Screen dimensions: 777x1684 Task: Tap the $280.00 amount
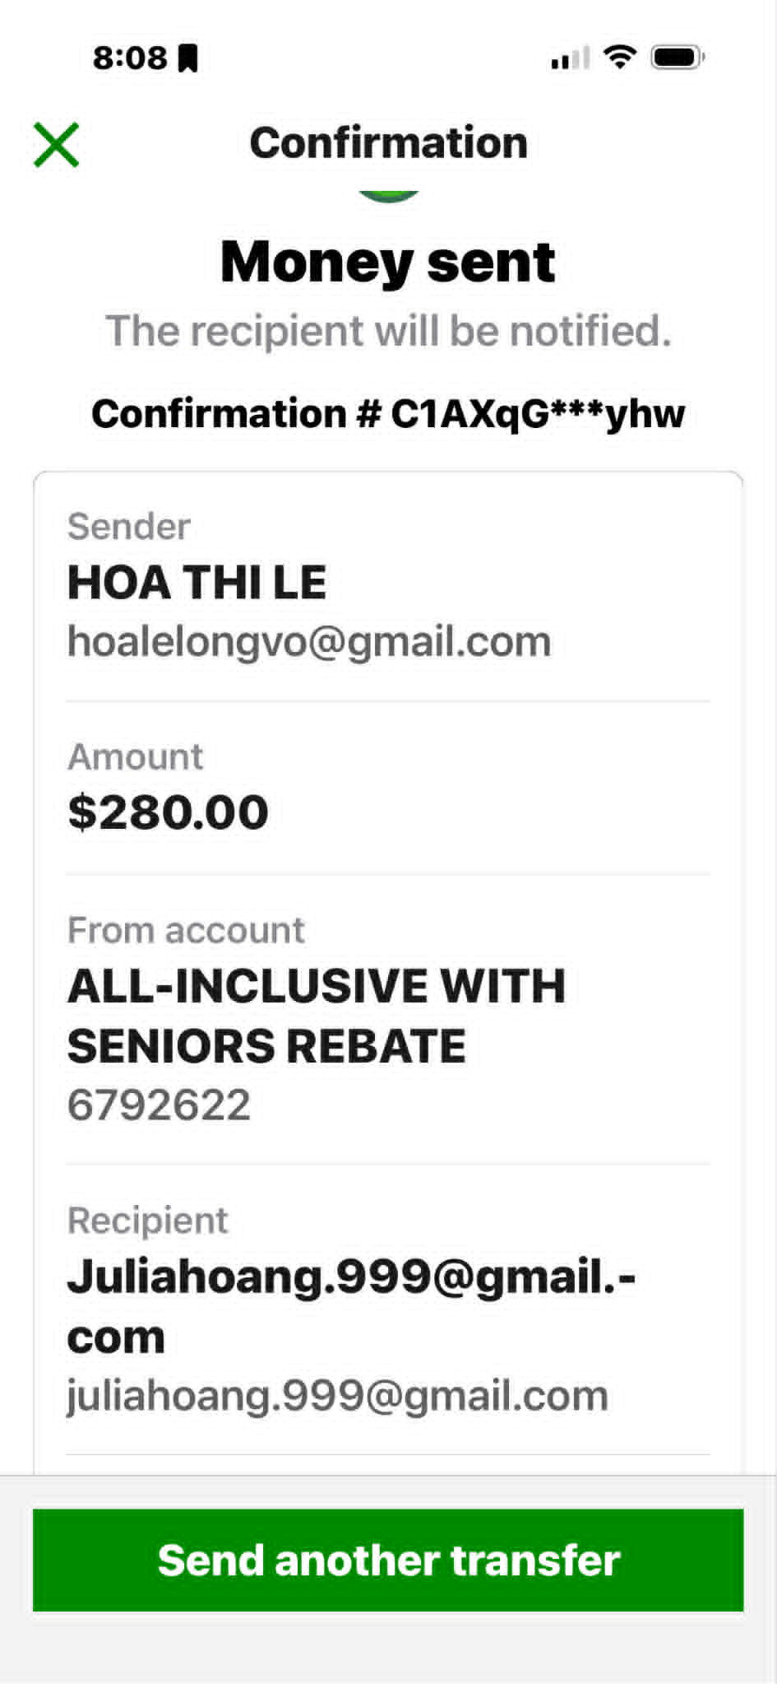168,812
